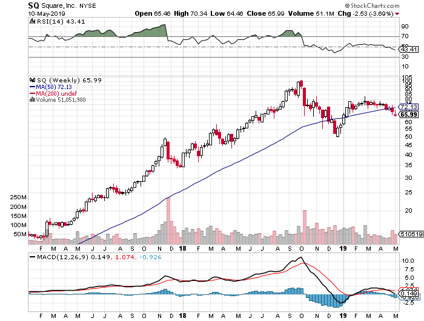The image size is (424, 321).
Task: Click the 'Chg -2.53 (-3.69%)' text
Action: pos(365,13)
